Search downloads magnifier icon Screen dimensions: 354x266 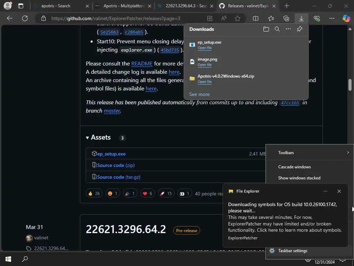tap(277, 29)
